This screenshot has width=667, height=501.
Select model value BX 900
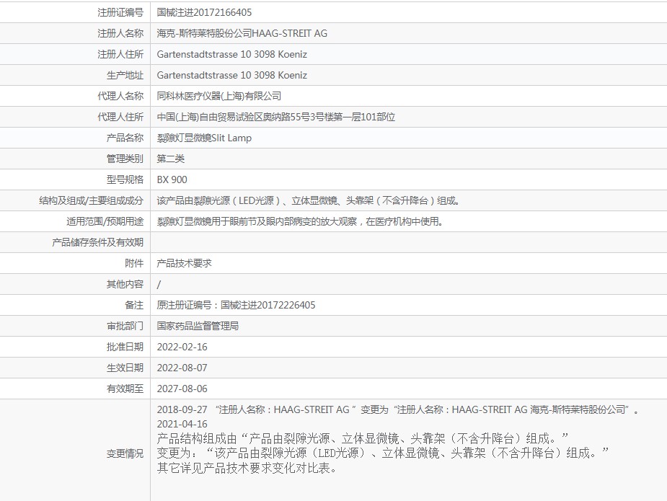[172, 179]
